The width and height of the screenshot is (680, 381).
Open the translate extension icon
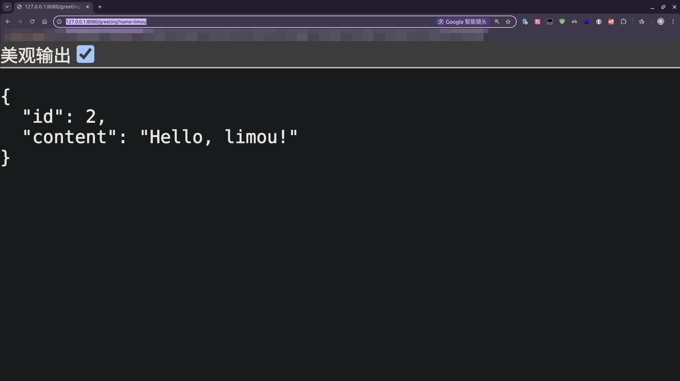coord(537,22)
